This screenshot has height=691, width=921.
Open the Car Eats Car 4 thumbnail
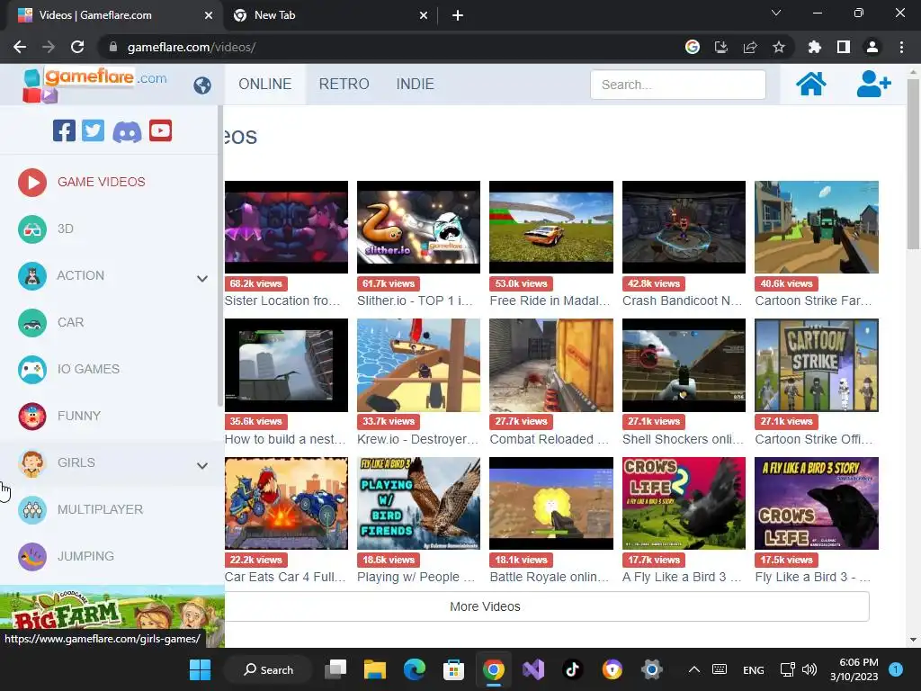click(x=286, y=504)
